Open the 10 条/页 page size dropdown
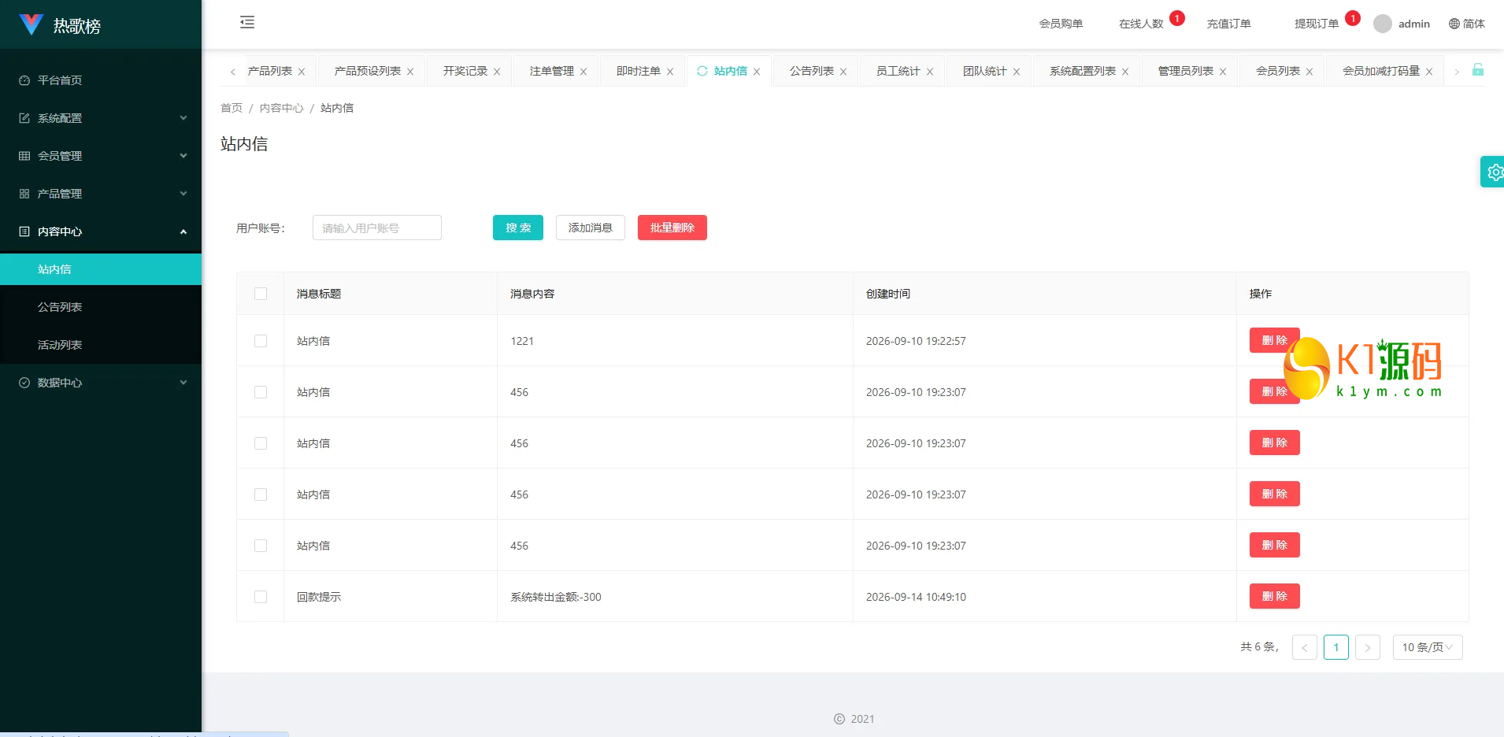The image size is (1504, 737). pos(1428,647)
